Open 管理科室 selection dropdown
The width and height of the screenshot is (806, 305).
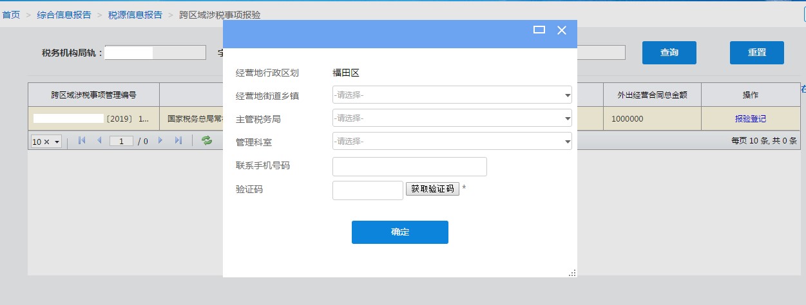[452, 141]
